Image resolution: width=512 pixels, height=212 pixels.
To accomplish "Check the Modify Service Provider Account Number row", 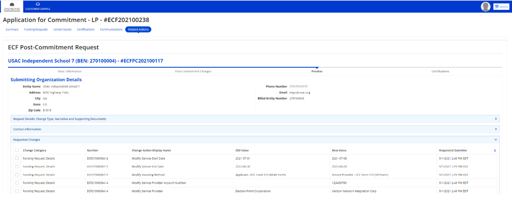I will point(17,183).
